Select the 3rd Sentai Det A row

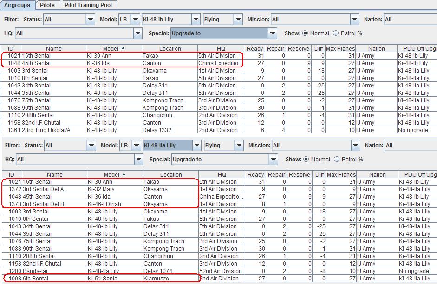coord(218,189)
